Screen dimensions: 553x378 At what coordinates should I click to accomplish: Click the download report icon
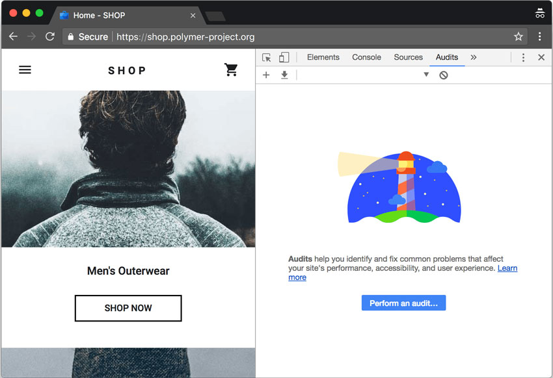[284, 75]
